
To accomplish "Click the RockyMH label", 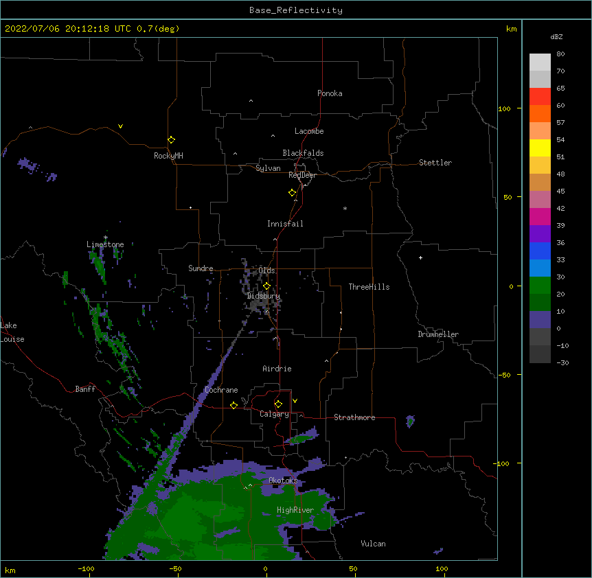I will 168,156.
